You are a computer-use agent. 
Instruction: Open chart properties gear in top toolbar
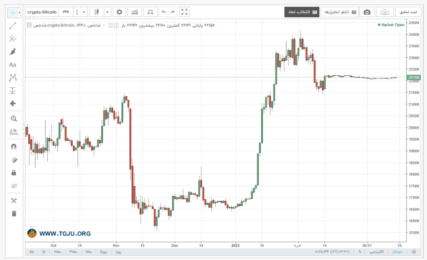119,12
